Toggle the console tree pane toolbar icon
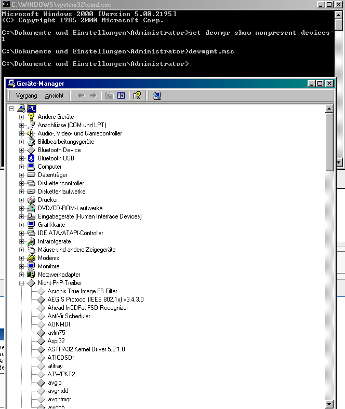345x409 pixels. click(121, 96)
